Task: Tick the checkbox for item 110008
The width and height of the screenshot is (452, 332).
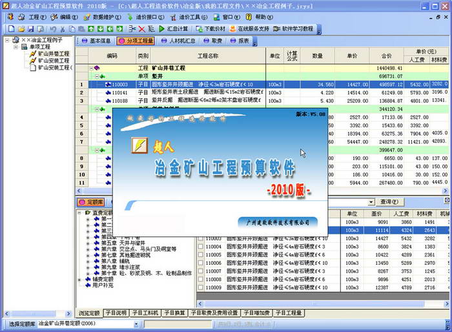Action: [x=200, y=279]
